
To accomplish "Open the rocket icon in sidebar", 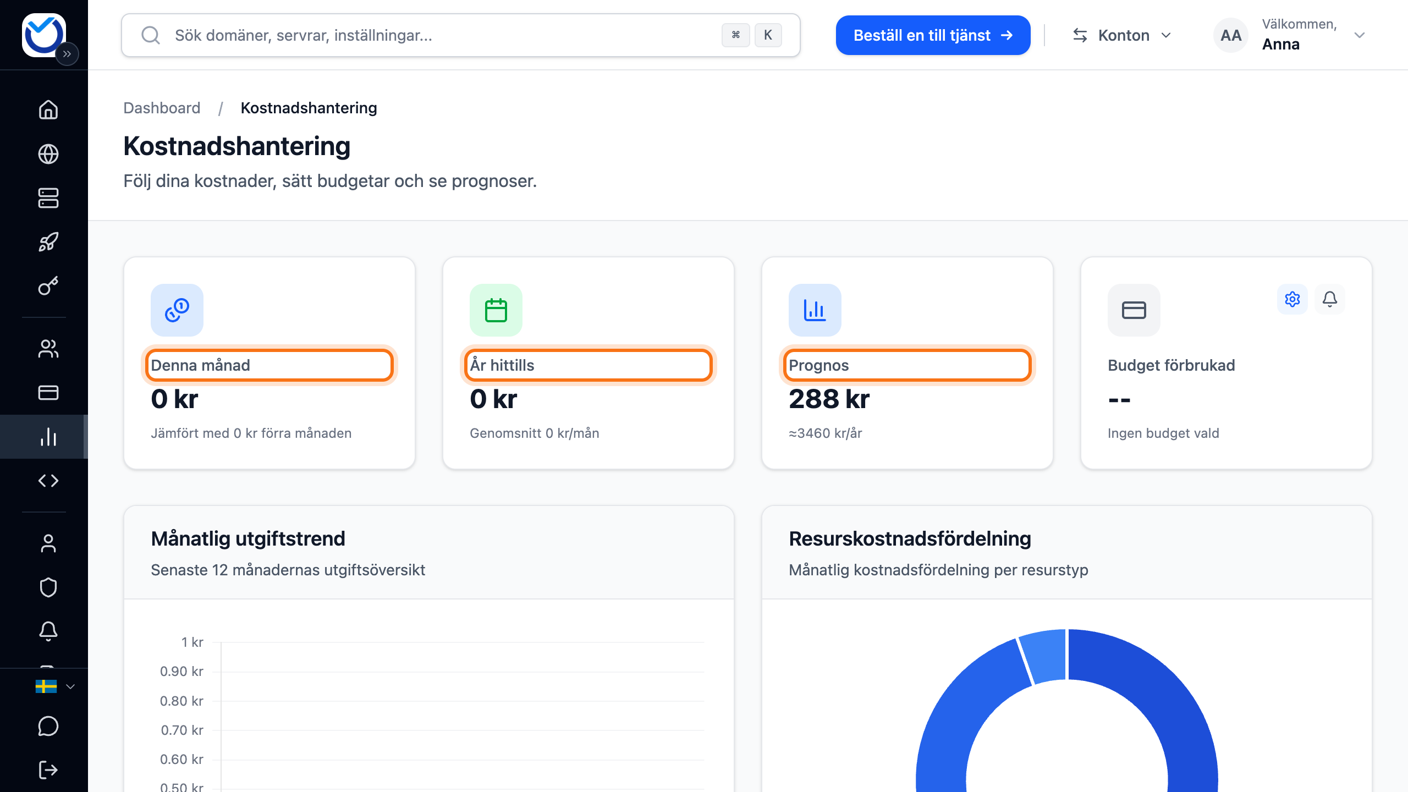I will click(48, 242).
